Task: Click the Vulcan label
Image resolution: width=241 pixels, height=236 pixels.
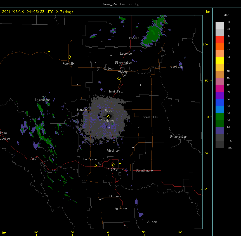Action: click(152, 222)
